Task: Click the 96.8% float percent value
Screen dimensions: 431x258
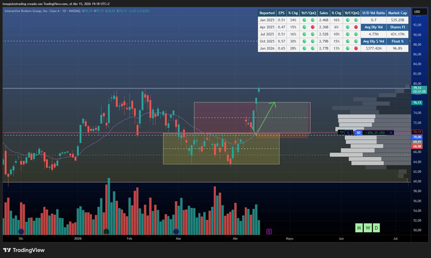Action: (x=398, y=48)
